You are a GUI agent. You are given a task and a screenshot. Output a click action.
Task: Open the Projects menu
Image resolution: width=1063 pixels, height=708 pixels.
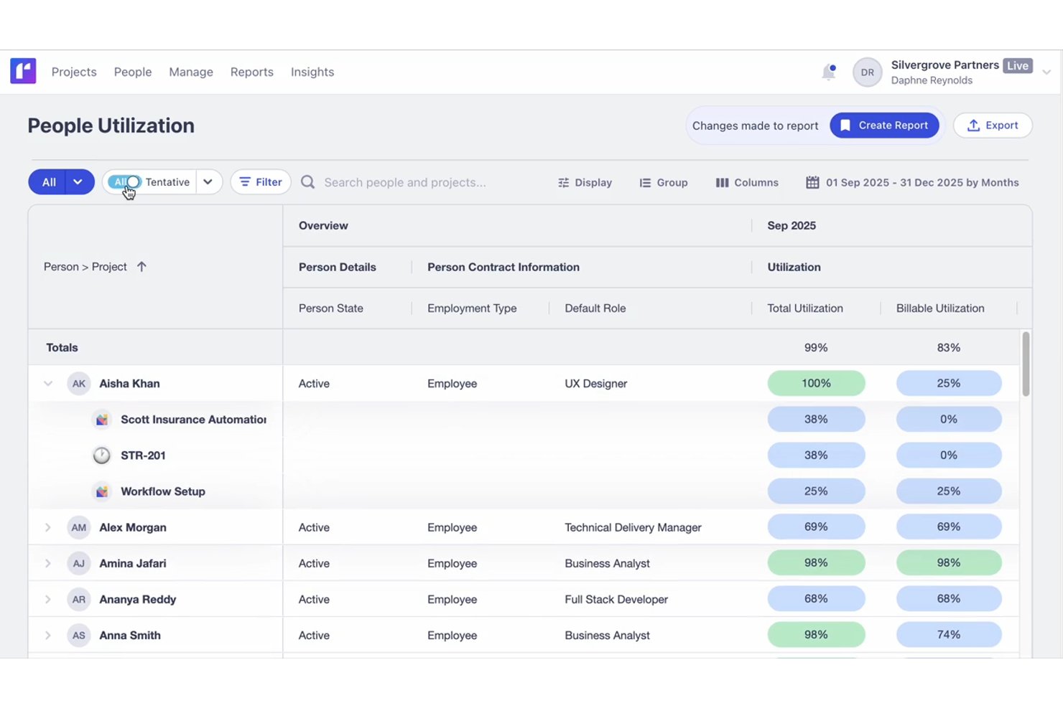(74, 72)
